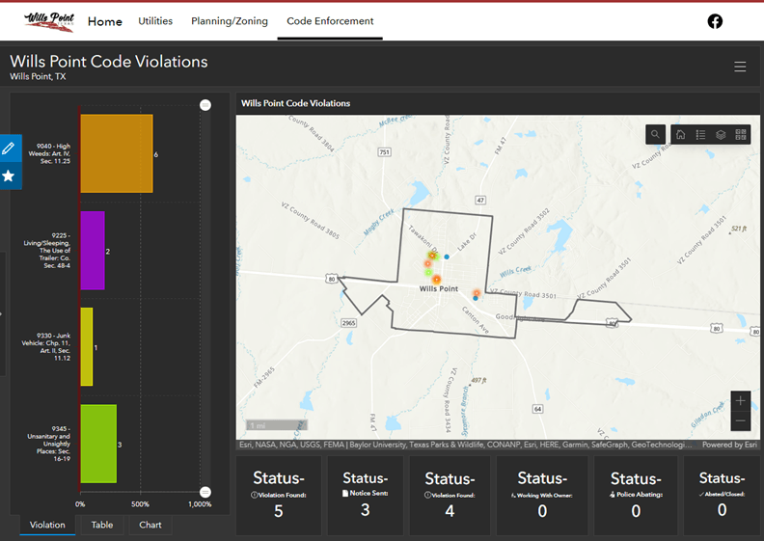Zoom out on the map

click(740, 421)
